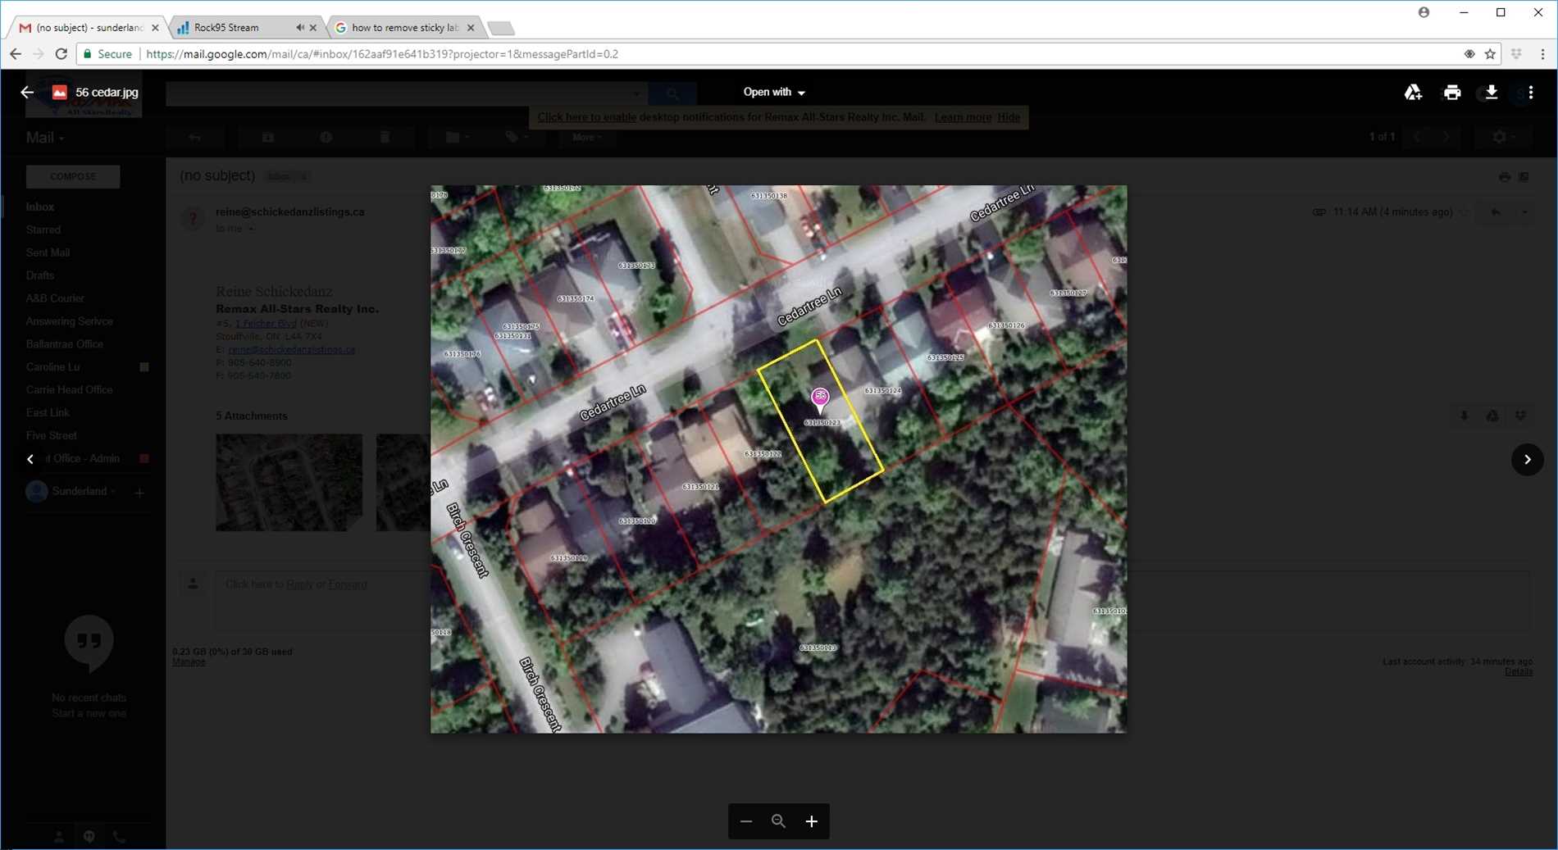
Task: Open the Chrome profile icon
Action: click(x=1424, y=12)
